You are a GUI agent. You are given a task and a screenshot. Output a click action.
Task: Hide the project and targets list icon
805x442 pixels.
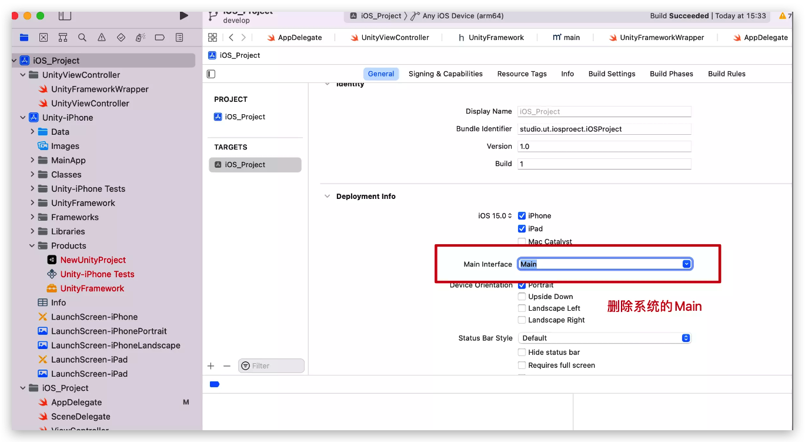[x=211, y=74]
